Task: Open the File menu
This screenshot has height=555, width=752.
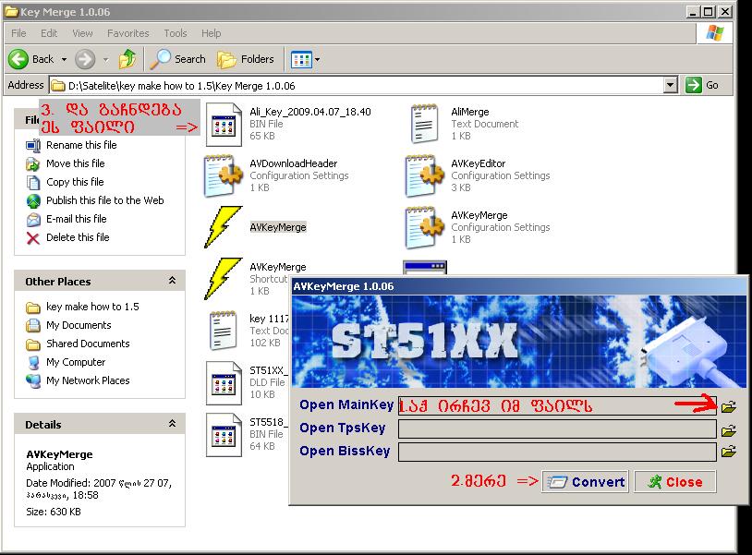Action: 18,33
